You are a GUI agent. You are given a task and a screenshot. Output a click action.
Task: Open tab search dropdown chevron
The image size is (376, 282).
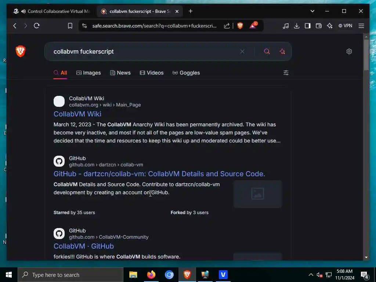[312, 11]
